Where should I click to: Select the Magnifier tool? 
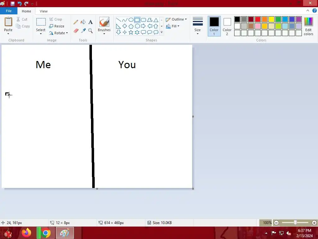click(x=90, y=31)
